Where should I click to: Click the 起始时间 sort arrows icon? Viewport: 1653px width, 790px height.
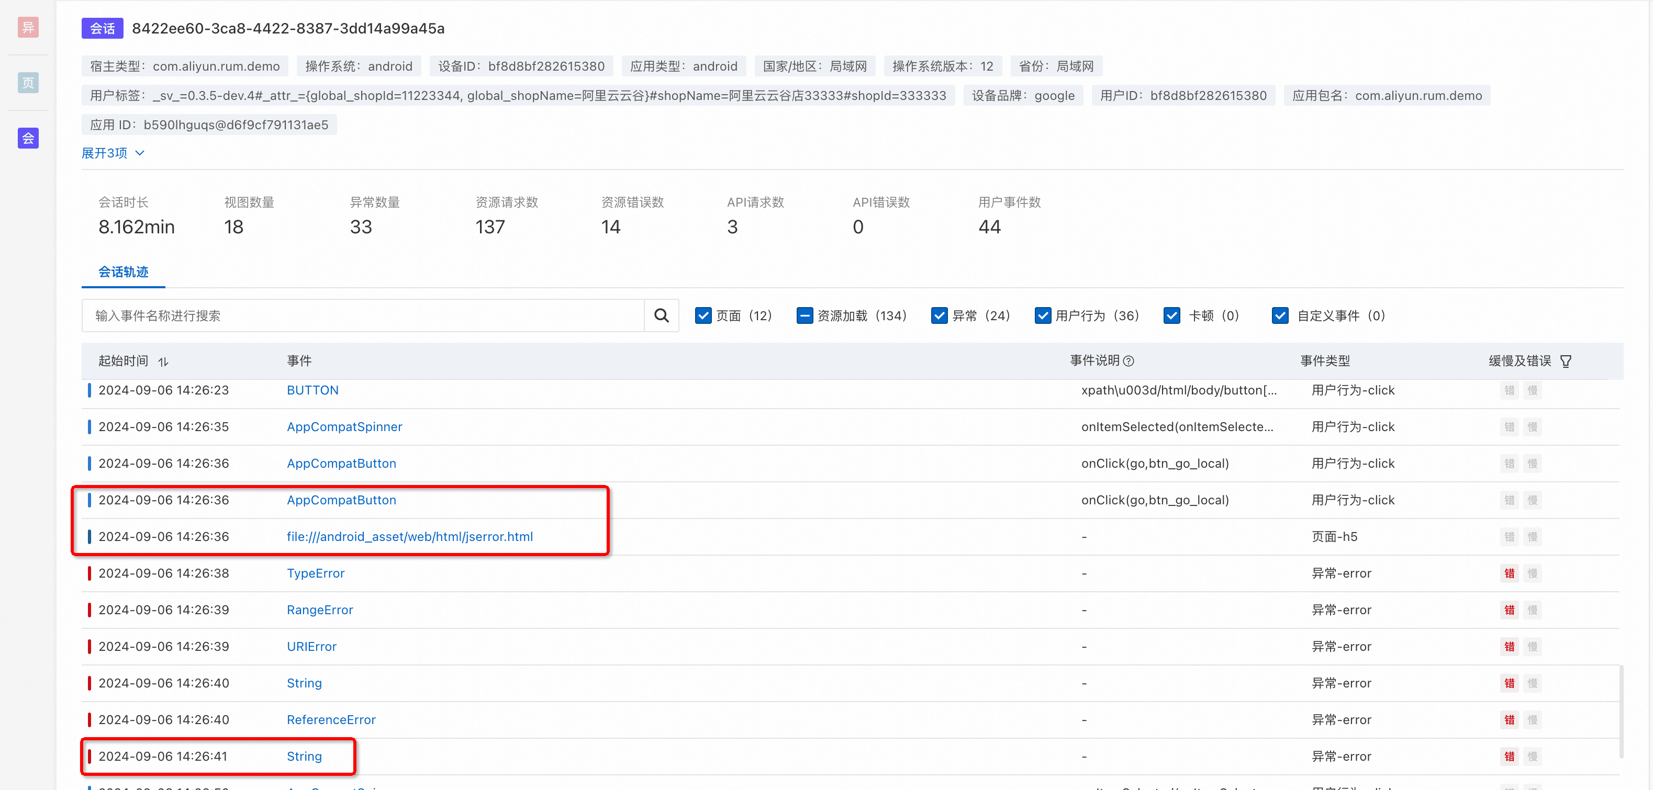point(163,362)
